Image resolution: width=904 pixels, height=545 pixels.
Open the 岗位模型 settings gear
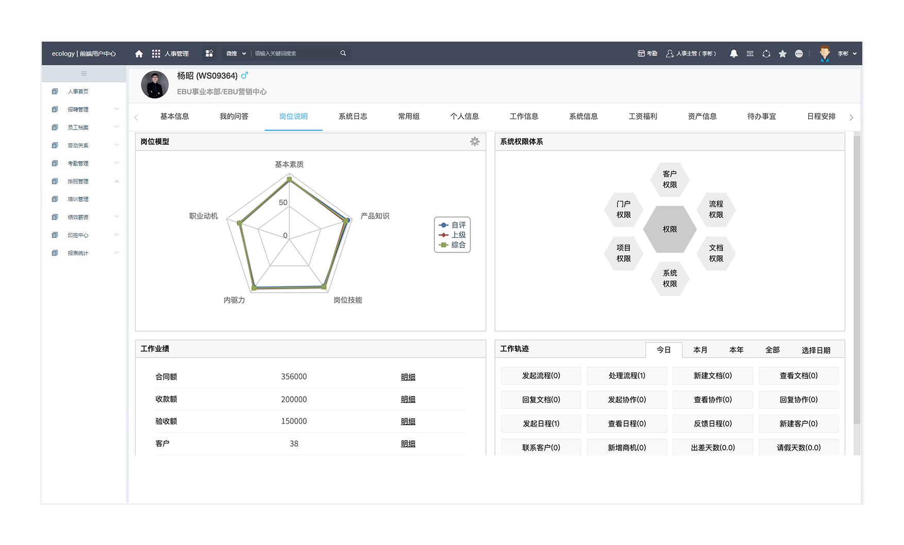[475, 142]
